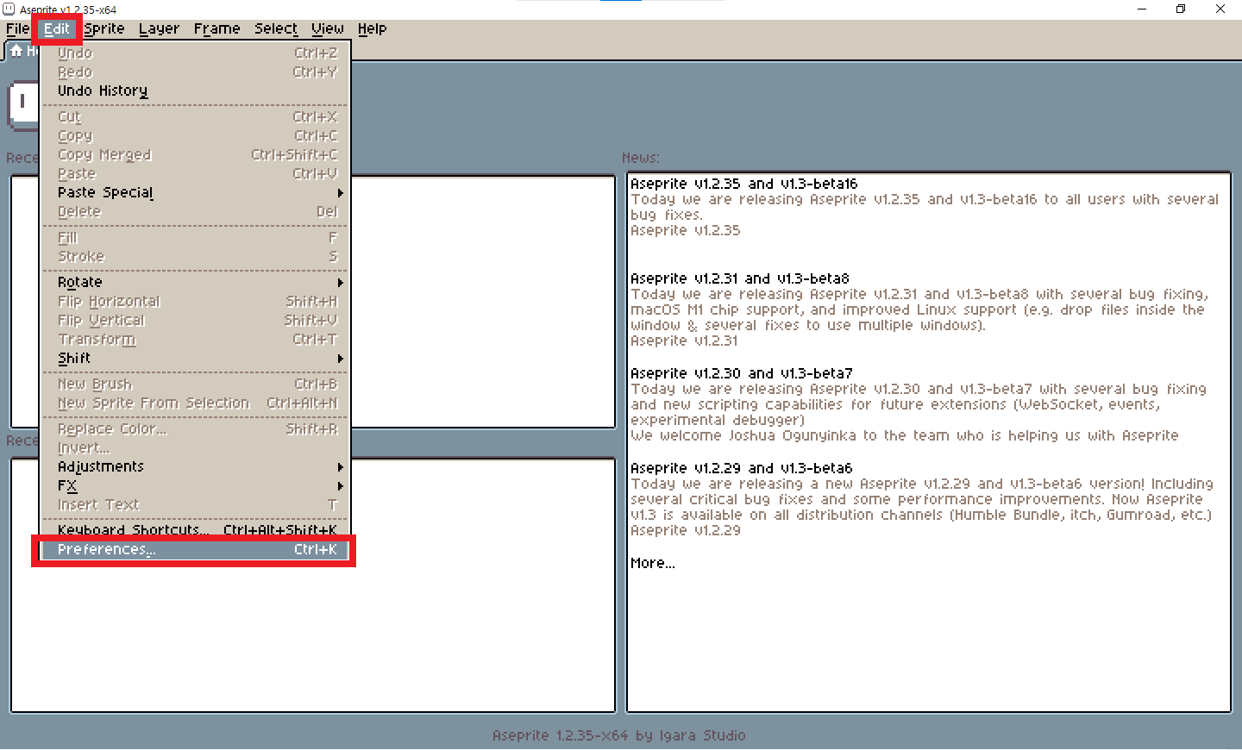Open Preferences from the Edit menu
Viewport: 1242px width, 750px height.
(x=196, y=549)
